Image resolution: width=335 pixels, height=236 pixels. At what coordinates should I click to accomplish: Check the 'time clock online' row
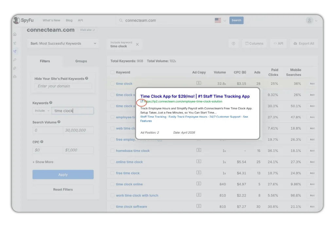click(x=112, y=184)
